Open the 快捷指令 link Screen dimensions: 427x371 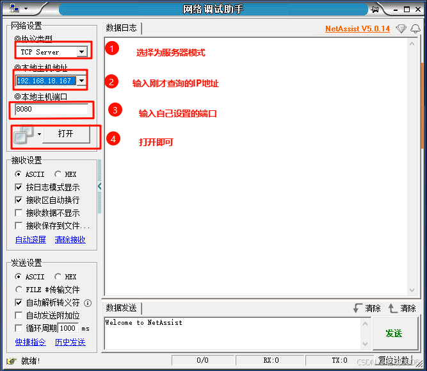coord(31,342)
